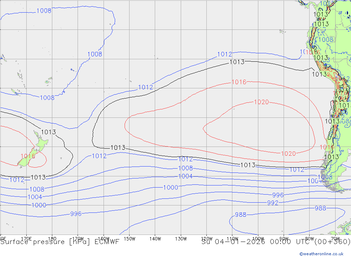Click the New Zealand South Island landmass
The width and height of the screenshot is (351, 257).
coord(28,158)
